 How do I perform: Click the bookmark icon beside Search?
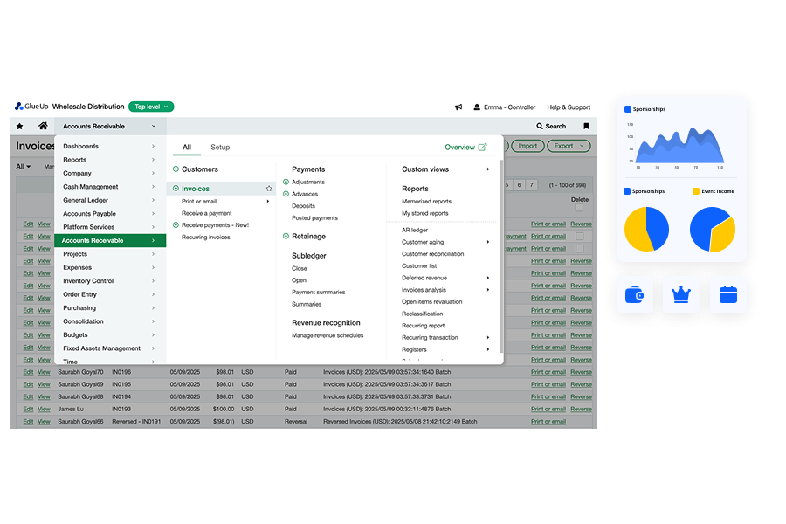coord(585,126)
